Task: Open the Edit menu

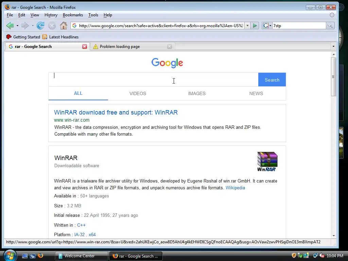Action: pos(21,15)
